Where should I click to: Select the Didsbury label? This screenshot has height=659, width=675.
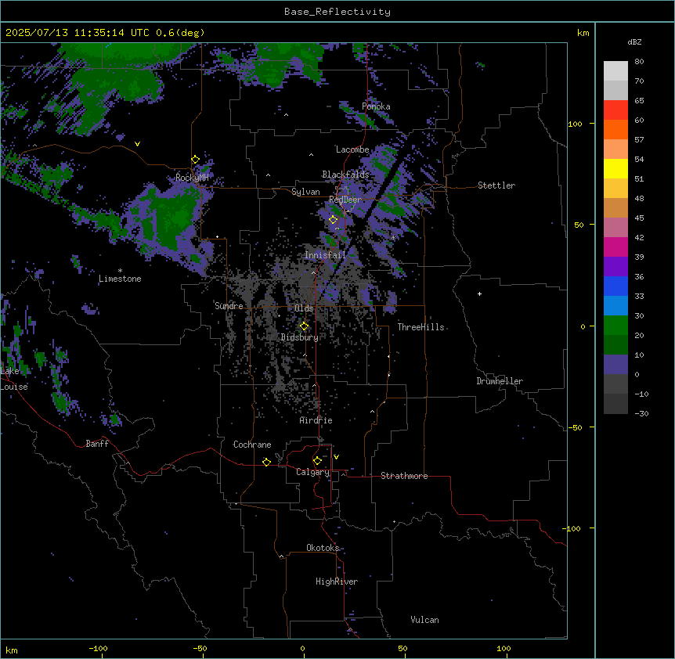tap(300, 337)
